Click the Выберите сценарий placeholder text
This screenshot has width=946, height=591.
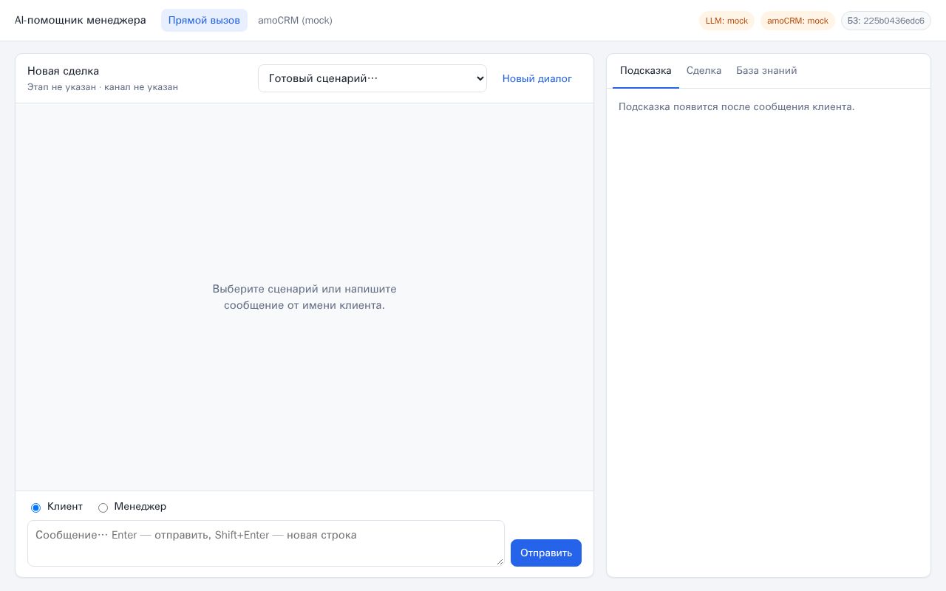pyautogui.click(x=304, y=297)
